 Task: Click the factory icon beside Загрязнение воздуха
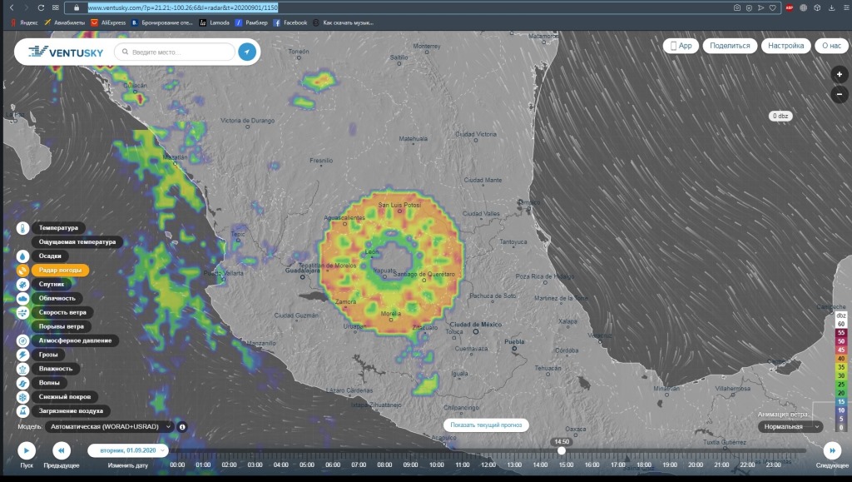pyautogui.click(x=22, y=411)
